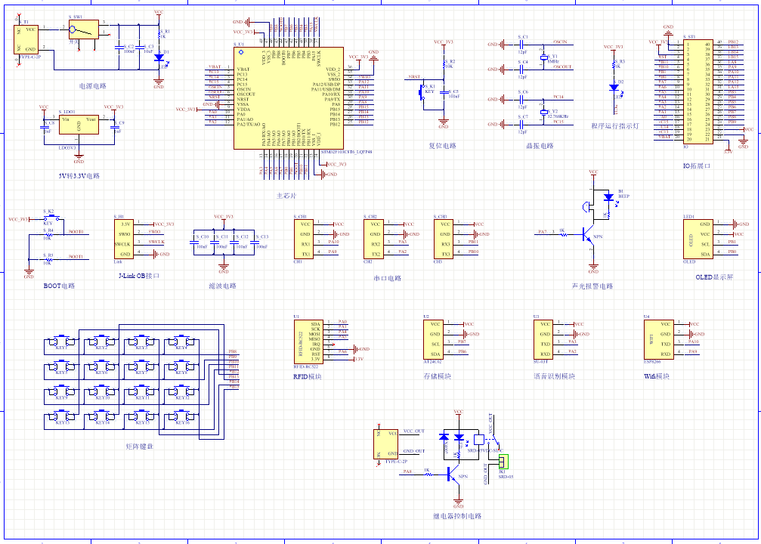Select the S_LDO1 LDO3V3 regulator
Screen dimensions: 761x544
pos(79,125)
